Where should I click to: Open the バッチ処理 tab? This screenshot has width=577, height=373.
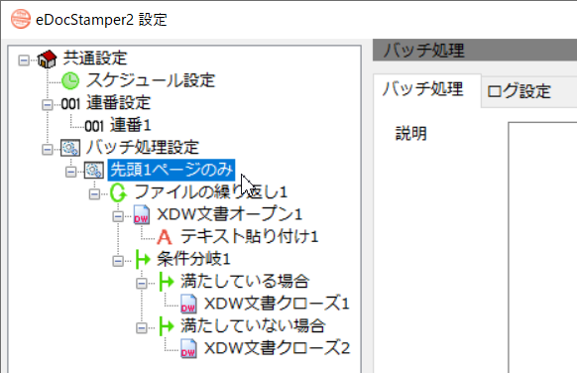pos(422,89)
